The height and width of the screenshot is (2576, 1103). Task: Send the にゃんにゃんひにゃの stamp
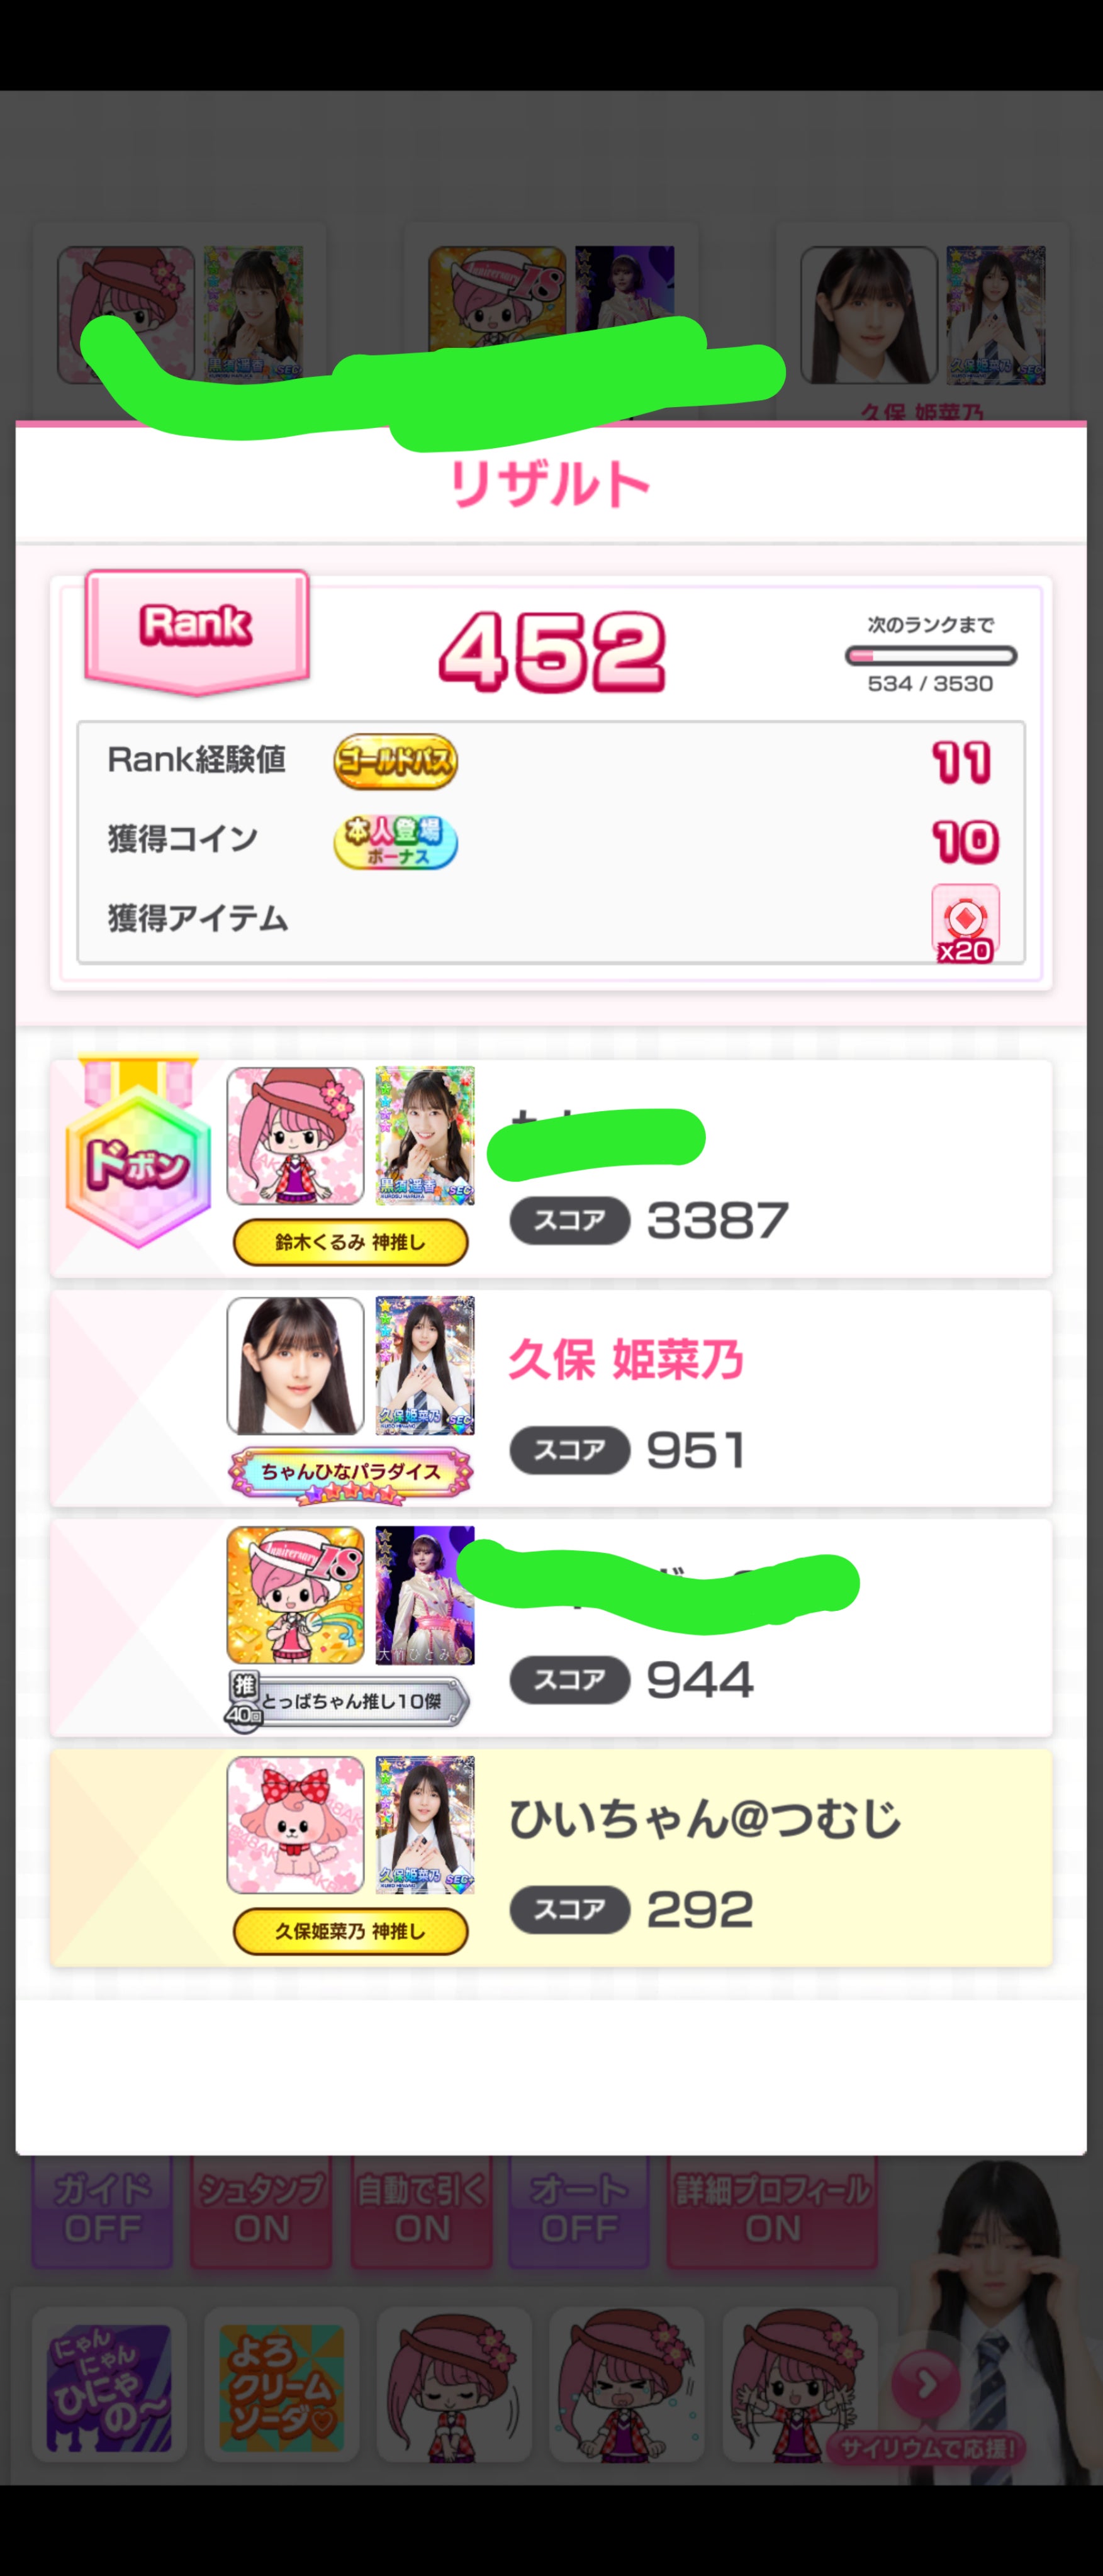109,2386
